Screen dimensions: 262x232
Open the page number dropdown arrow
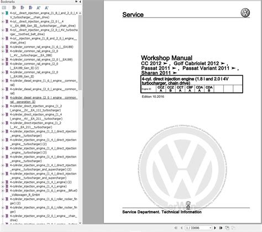pos(210,228)
